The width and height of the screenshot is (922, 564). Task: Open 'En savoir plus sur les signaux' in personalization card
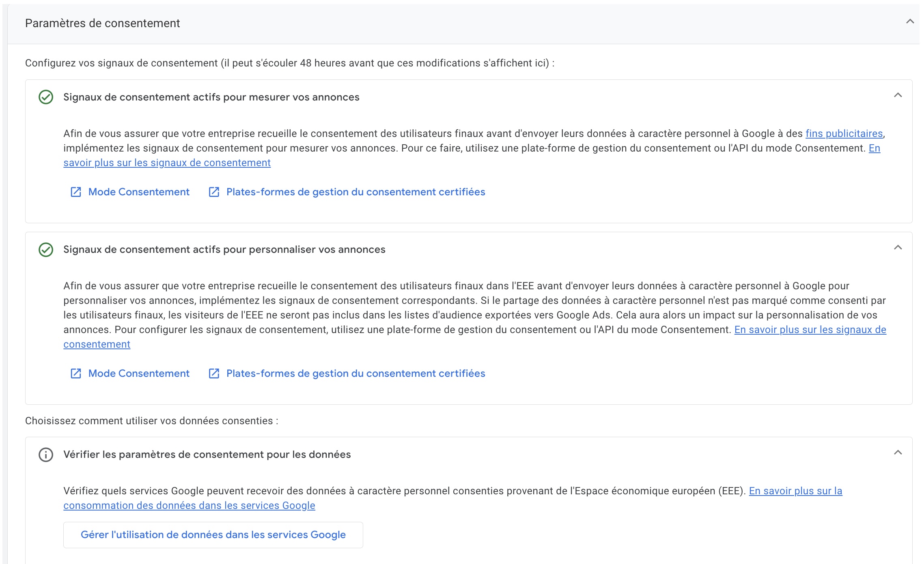(x=810, y=330)
